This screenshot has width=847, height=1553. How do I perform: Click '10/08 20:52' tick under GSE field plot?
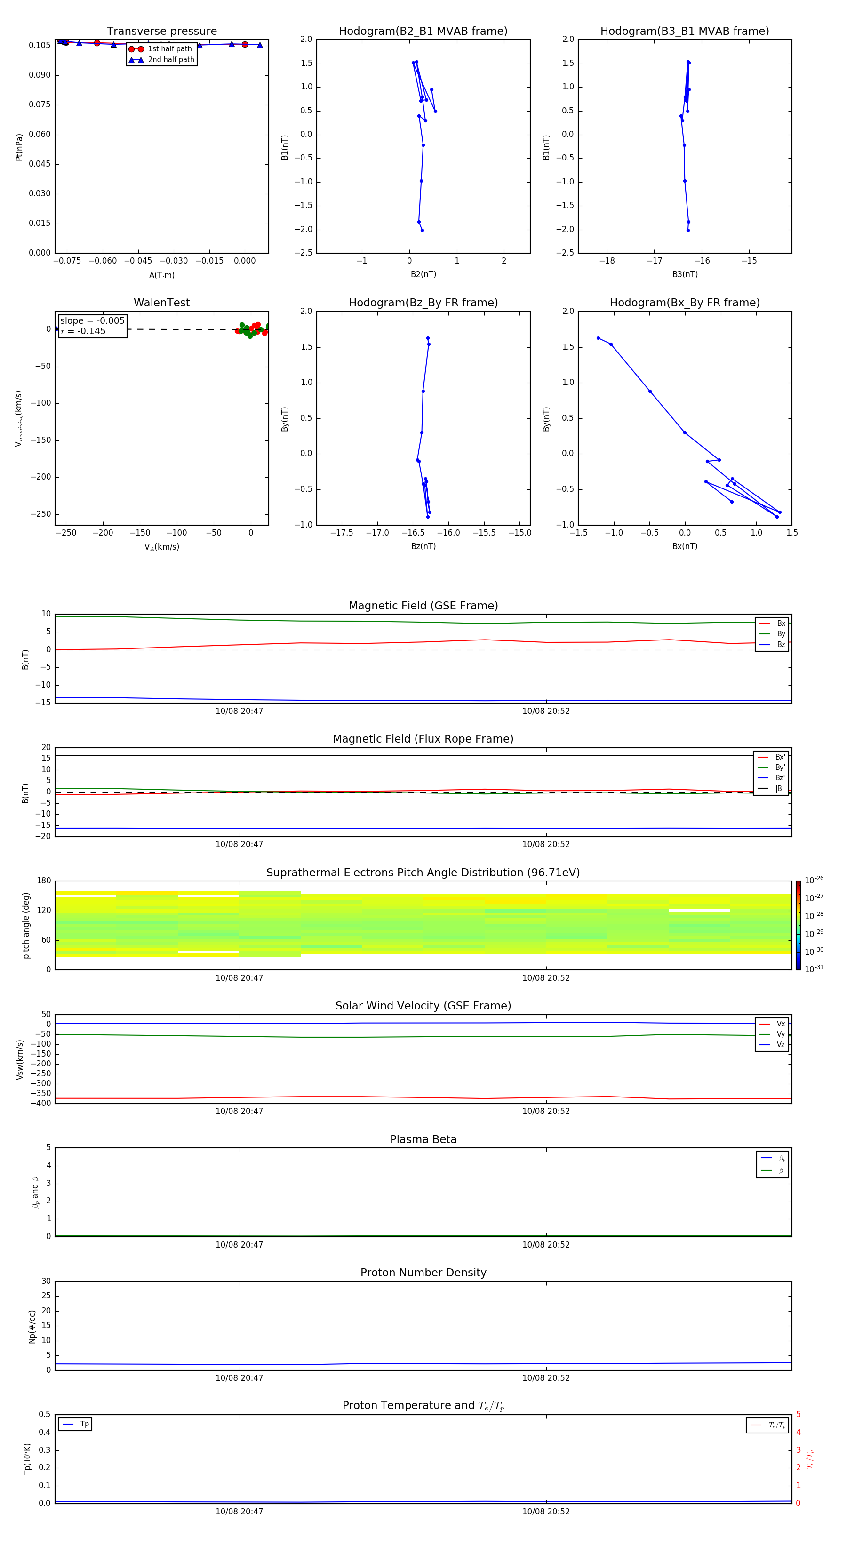[546, 712]
